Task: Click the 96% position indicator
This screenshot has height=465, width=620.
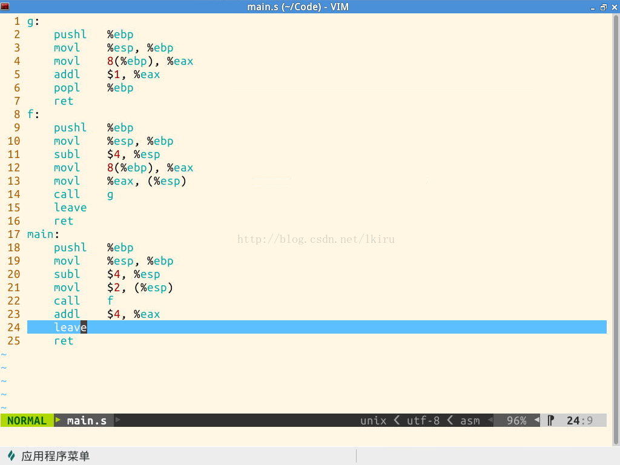Action: tap(516, 420)
